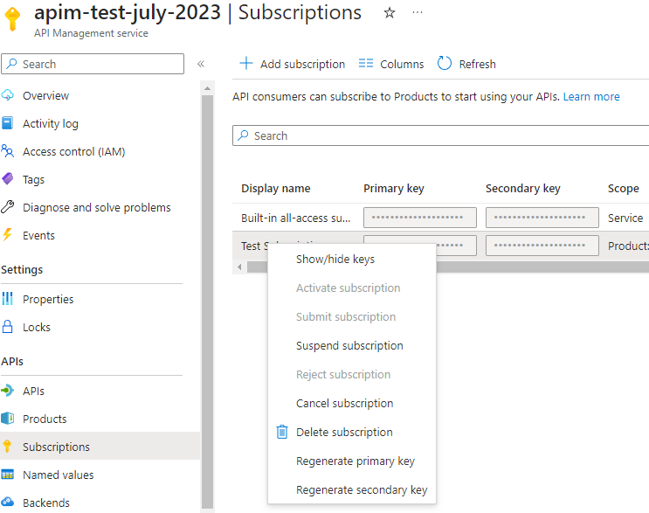The image size is (649, 513).
Task: Sort by Display name column header
Action: [x=276, y=189]
